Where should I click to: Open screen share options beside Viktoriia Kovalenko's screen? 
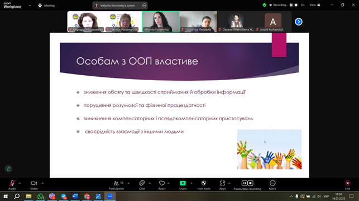[144, 6]
